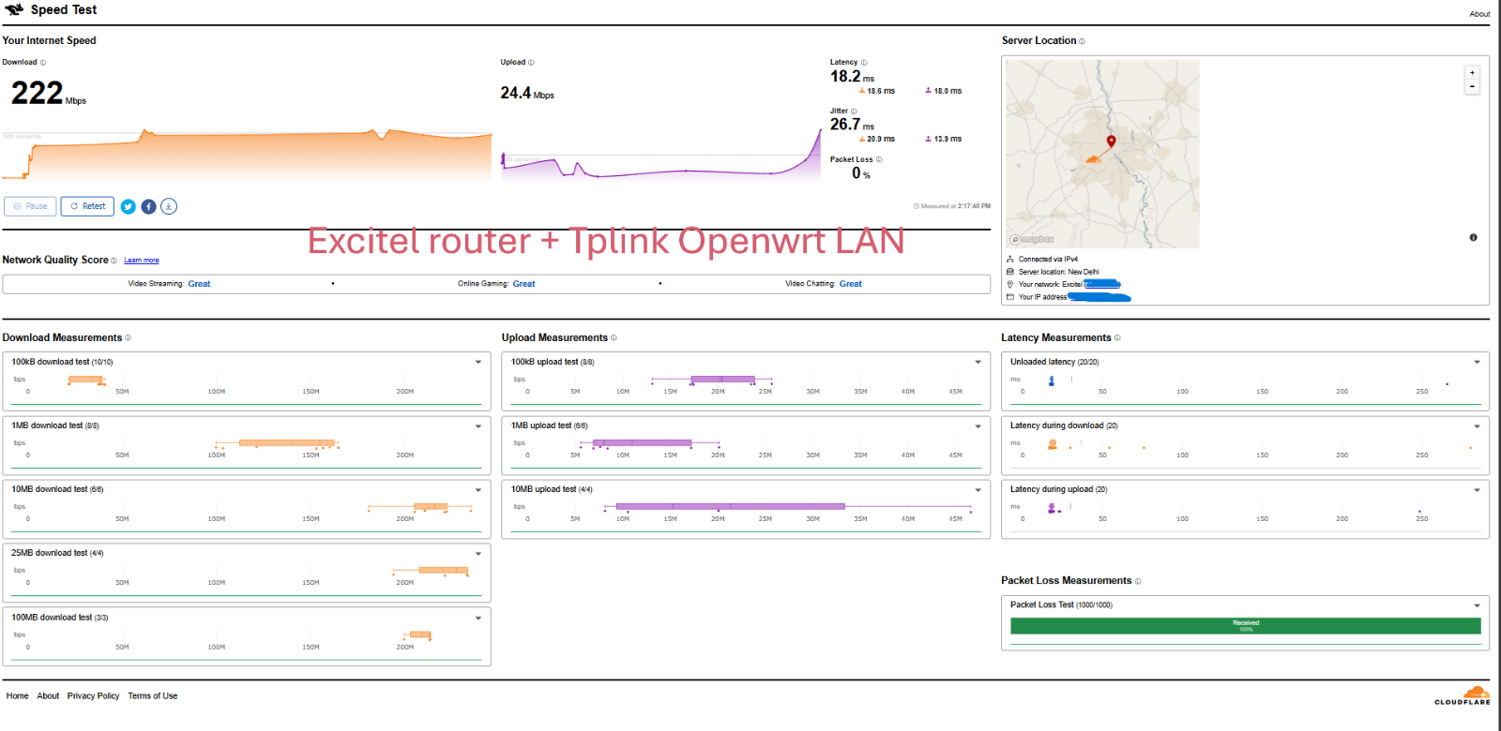Zoom in on the server map
Viewport: 1501px width, 731px height.
(x=1472, y=73)
